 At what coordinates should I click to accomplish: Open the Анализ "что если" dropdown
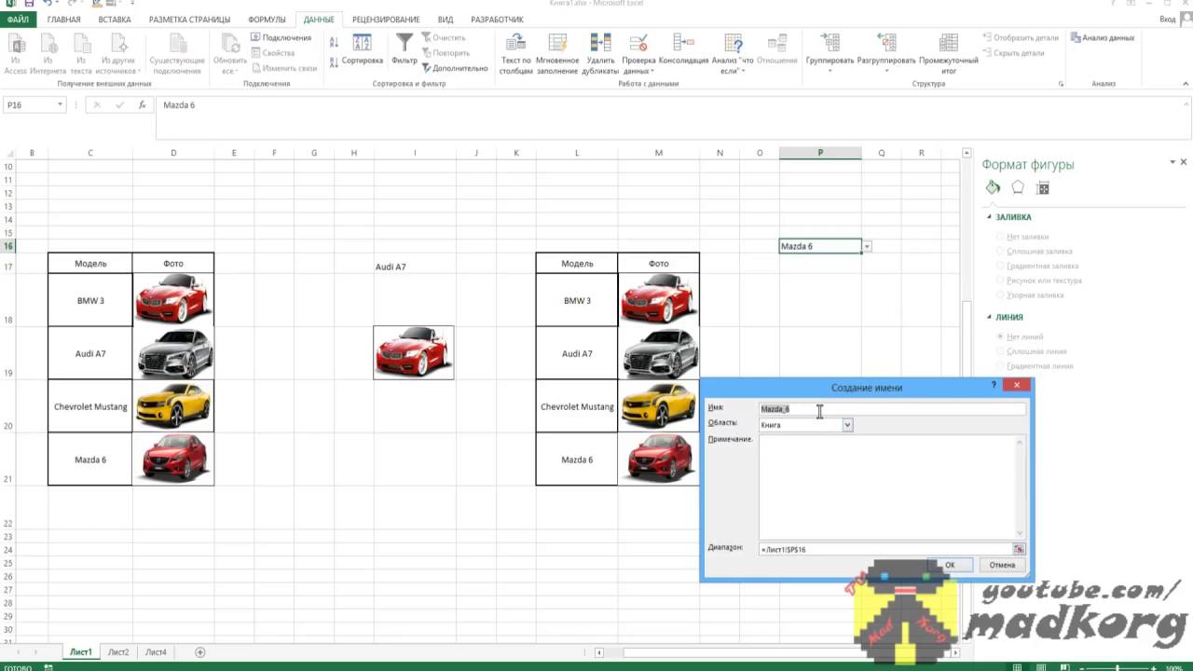coord(733,54)
